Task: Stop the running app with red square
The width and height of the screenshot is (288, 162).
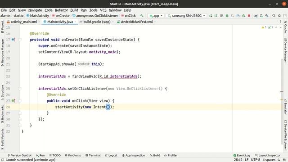Action: tap(249, 16)
